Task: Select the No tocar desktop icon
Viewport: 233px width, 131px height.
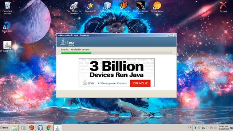Action: tap(223, 7)
